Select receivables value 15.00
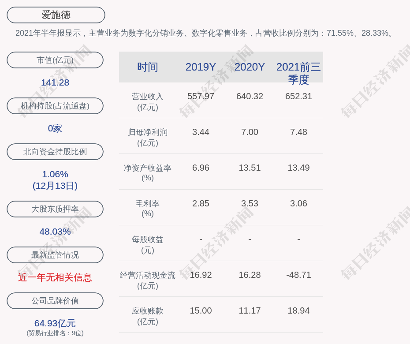 pos(201,310)
